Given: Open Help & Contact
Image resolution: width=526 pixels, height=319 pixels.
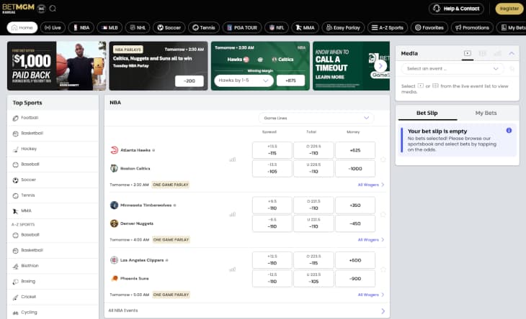Looking at the screenshot, I should point(456,9).
